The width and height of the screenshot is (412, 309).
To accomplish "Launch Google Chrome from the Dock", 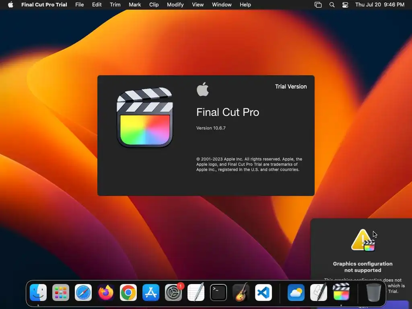I will click(128, 293).
